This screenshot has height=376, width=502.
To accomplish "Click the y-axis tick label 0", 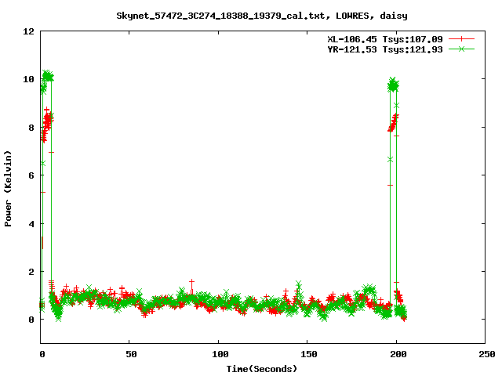I will point(31,320).
